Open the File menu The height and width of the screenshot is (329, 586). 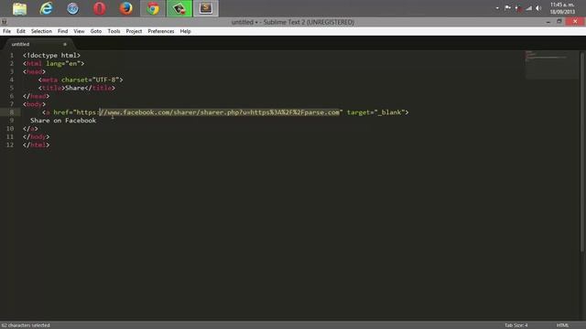point(6,31)
